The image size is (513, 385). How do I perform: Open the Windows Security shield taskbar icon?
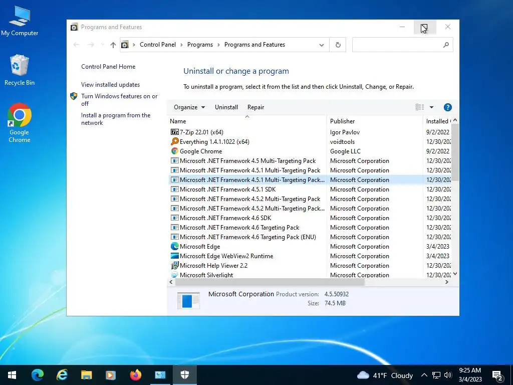pos(184,375)
